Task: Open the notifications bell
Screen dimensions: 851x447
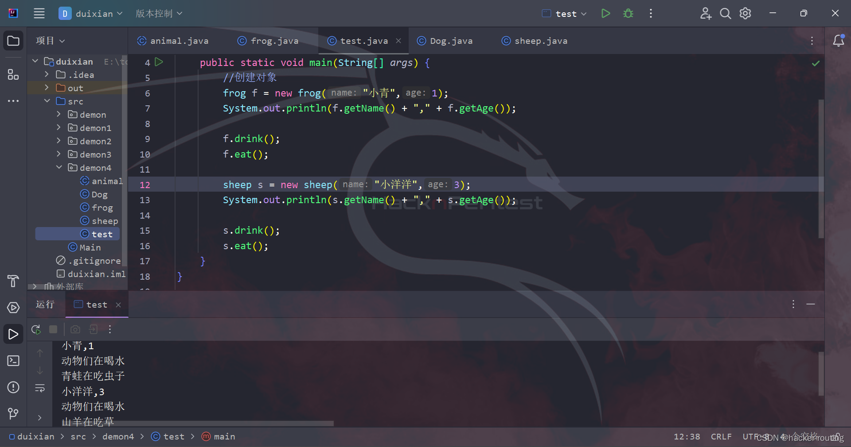Action: 838,41
